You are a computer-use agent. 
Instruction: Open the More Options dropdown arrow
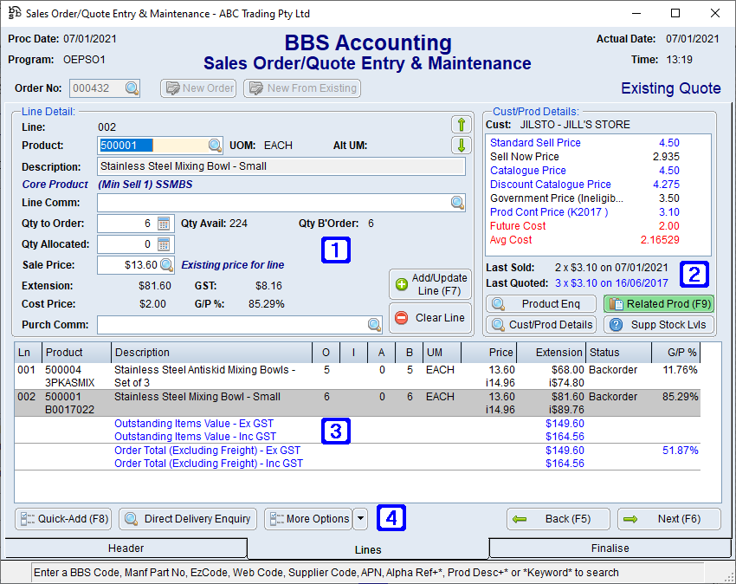coord(361,519)
